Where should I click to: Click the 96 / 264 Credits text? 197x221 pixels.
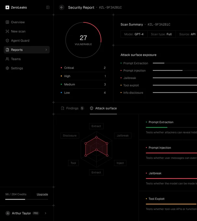click(16, 194)
